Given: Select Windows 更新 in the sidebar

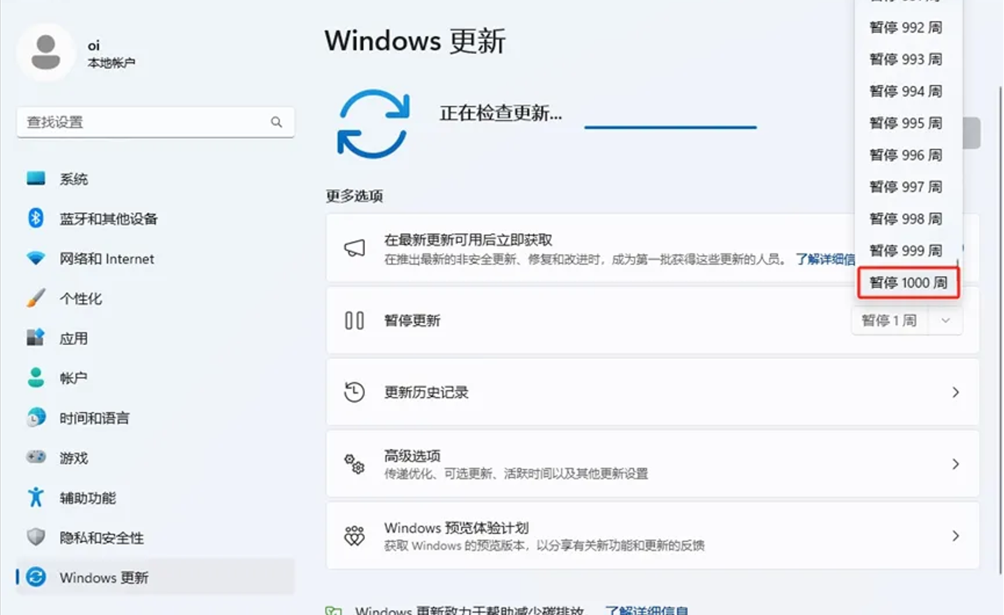Looking at the screenshot, I should click(x=156, y=577).
